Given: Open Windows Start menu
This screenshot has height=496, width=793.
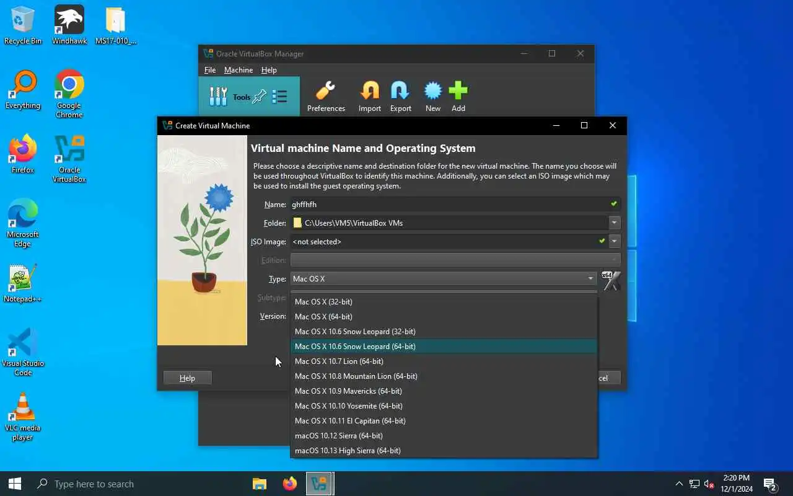Looking at the screenshot, I should point(15,484).
